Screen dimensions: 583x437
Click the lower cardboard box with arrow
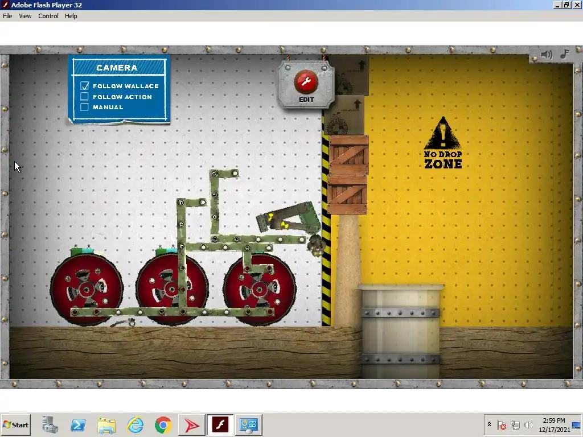coord(344,116)
